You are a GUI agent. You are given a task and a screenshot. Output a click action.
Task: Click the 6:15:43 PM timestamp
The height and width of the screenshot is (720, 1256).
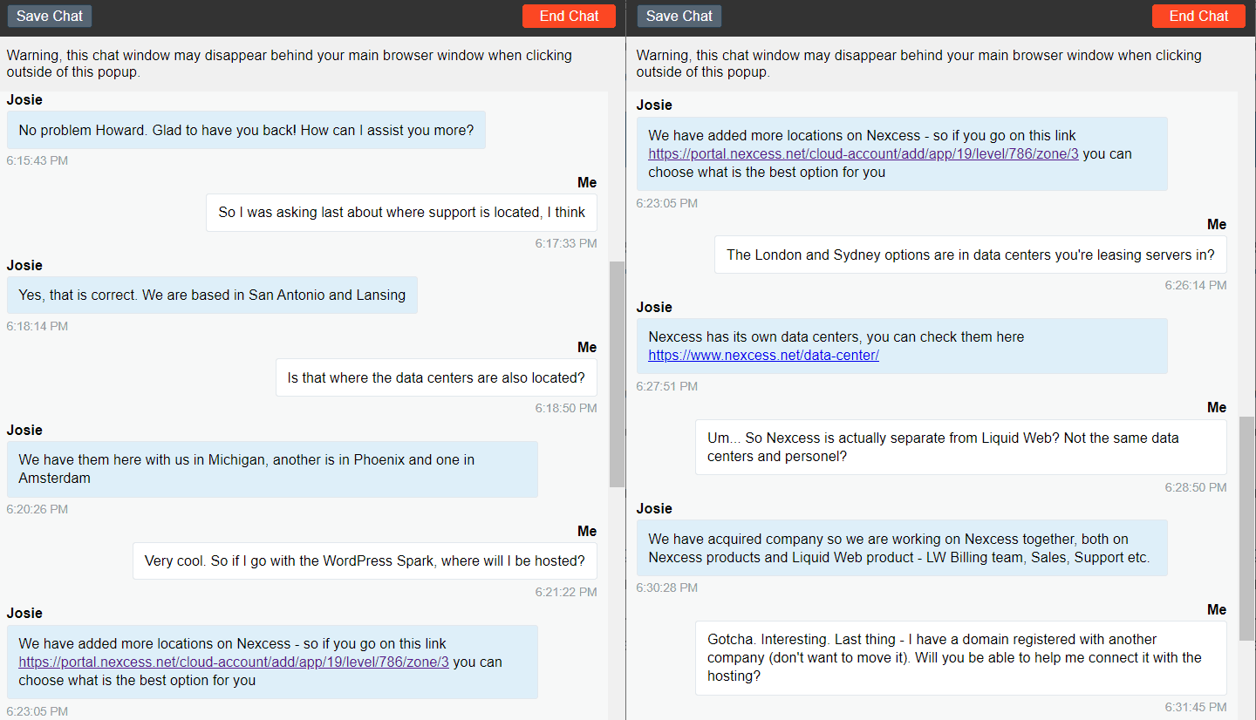(x=37, y=160)
